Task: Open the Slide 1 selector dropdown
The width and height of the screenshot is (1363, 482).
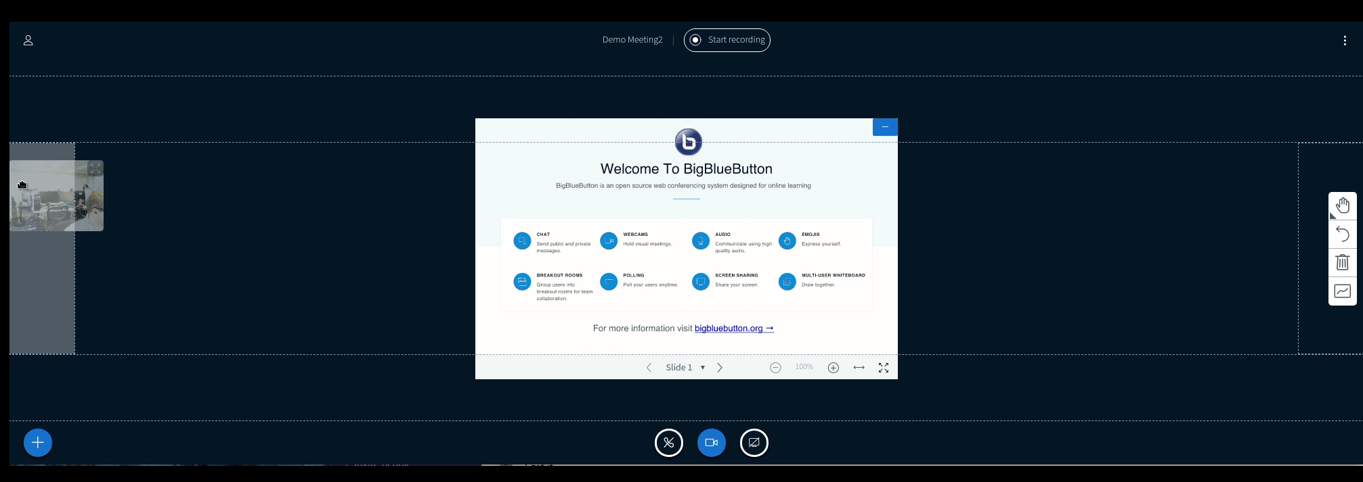Action: [685, 368]
